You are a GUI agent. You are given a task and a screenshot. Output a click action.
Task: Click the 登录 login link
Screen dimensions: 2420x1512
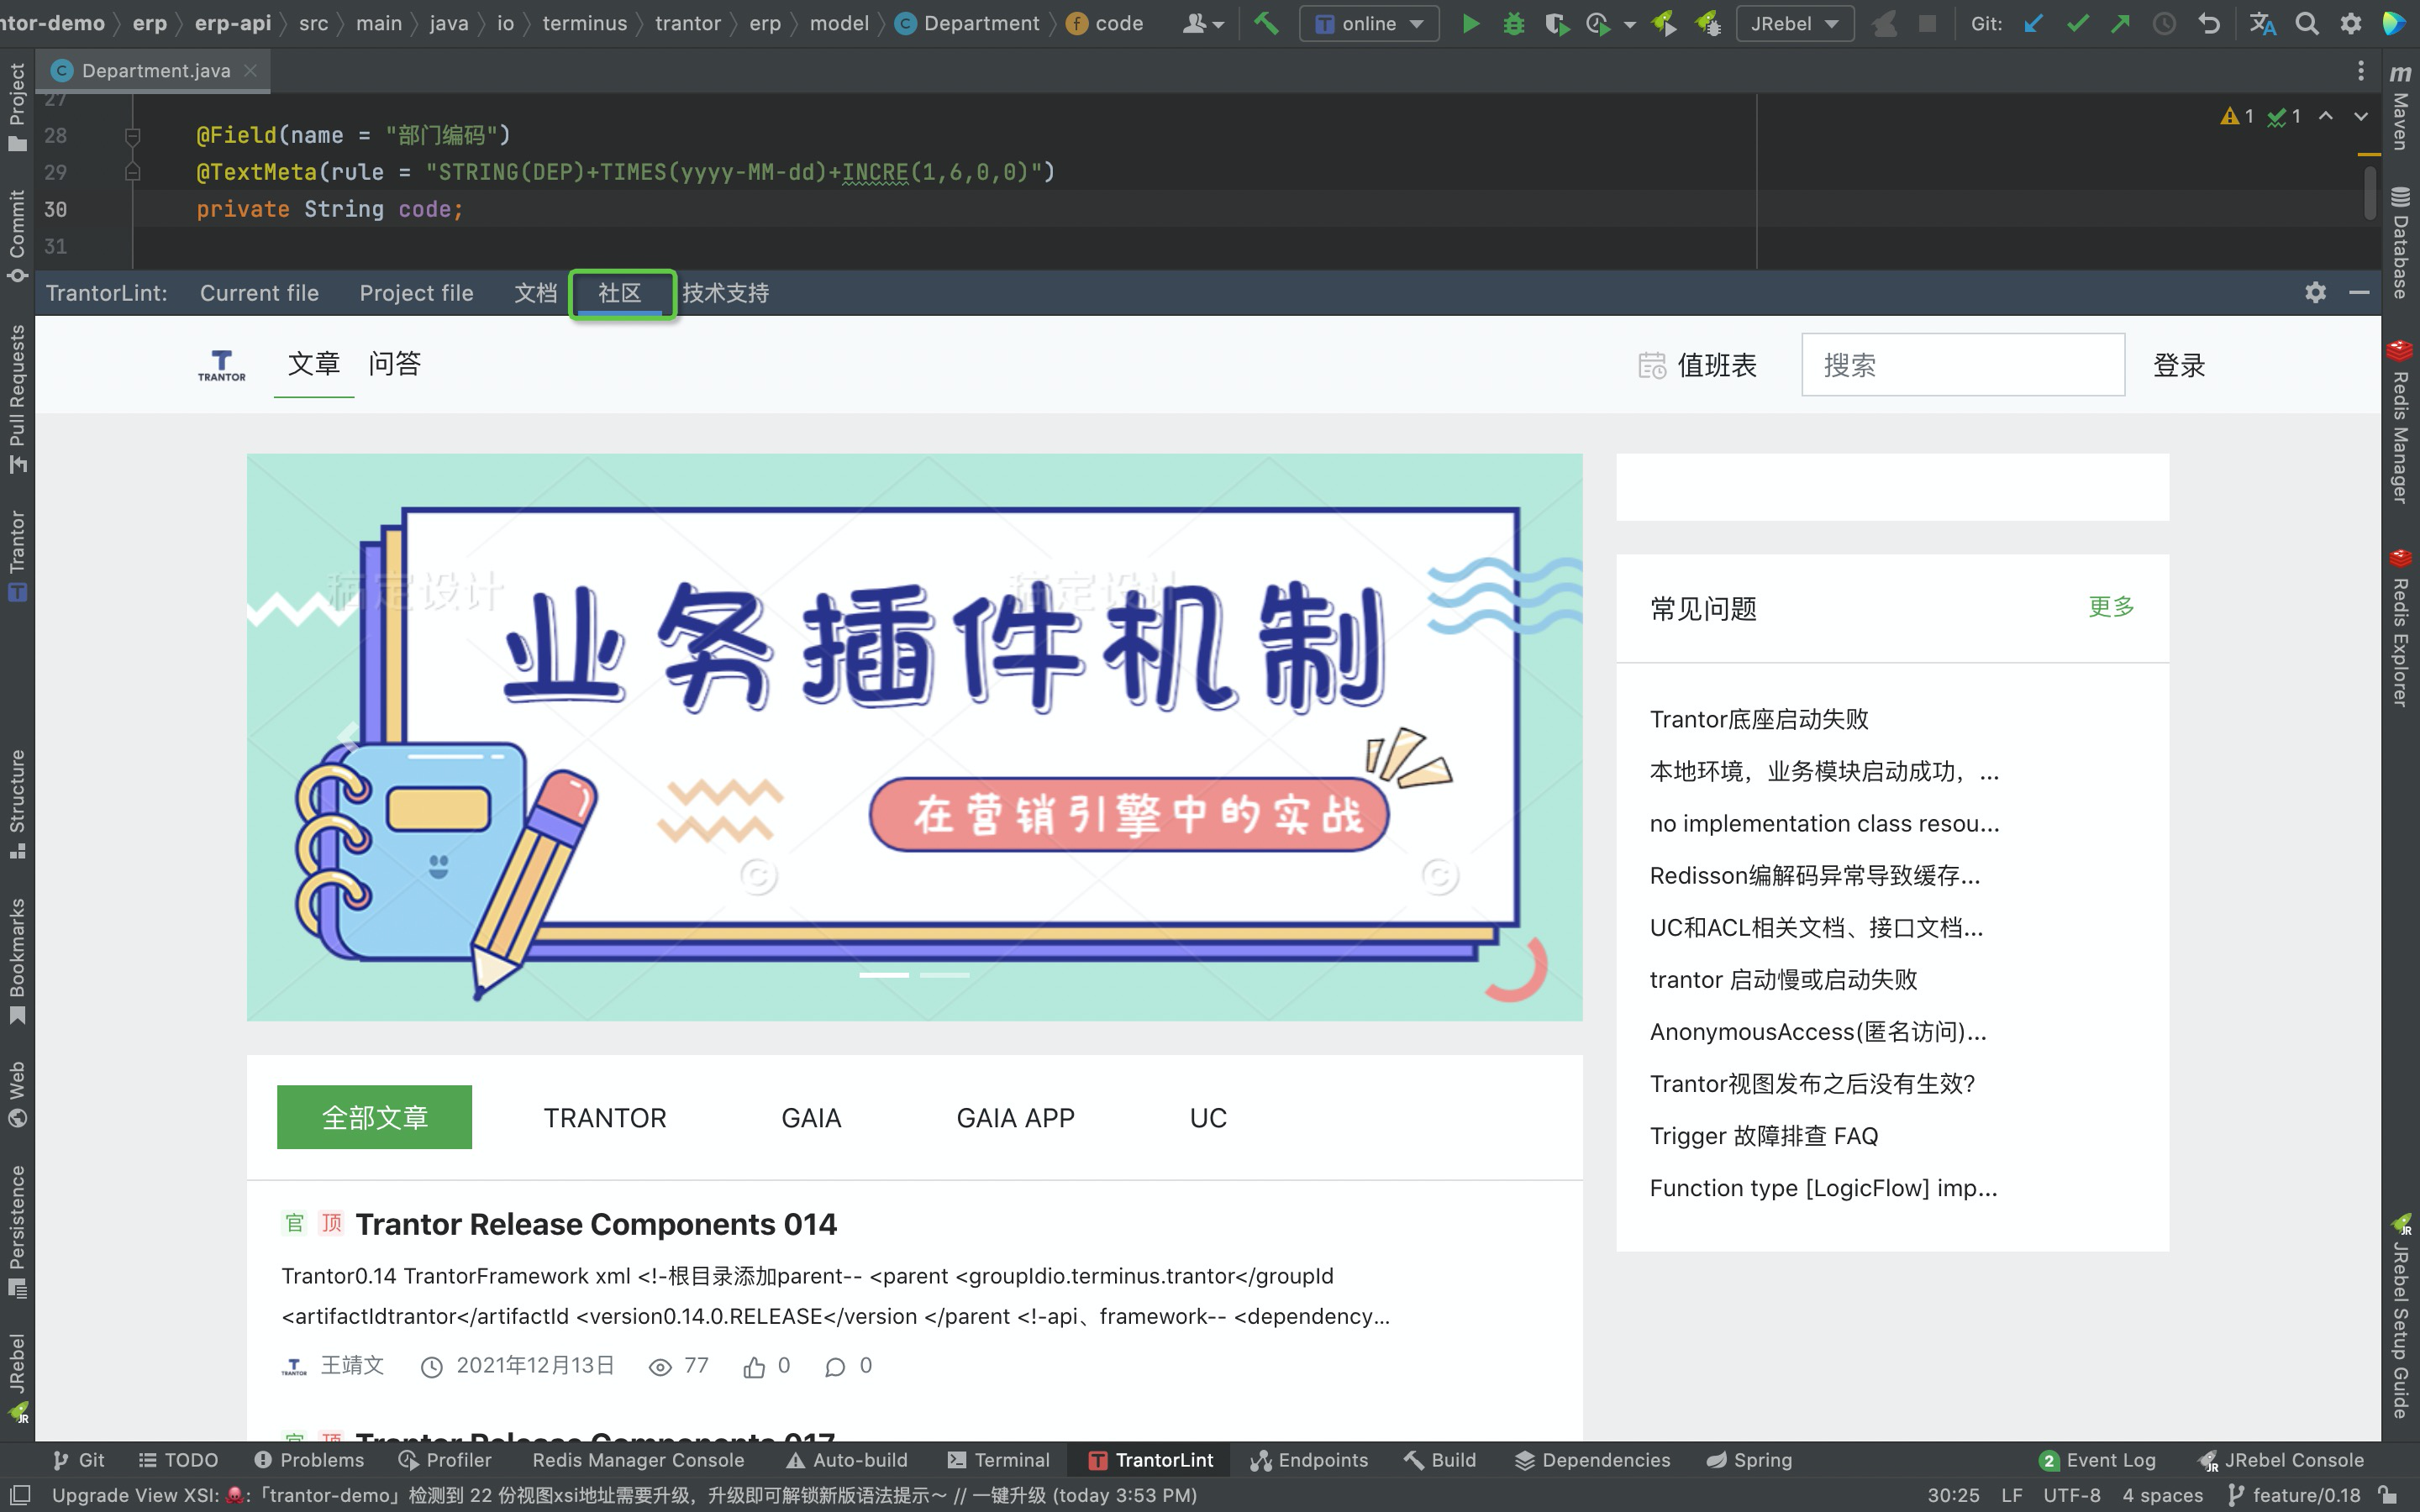(2179, 365)
